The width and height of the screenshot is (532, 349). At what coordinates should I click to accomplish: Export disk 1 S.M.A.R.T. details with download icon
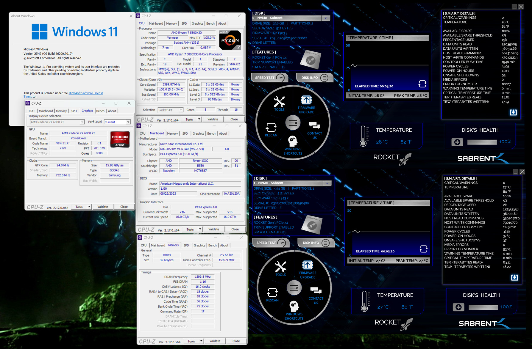click(514, 277)
